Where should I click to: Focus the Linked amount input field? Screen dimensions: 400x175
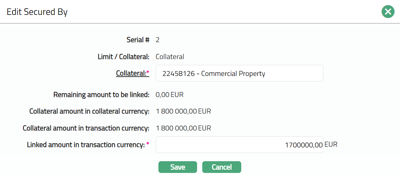[x=239, y=145]
